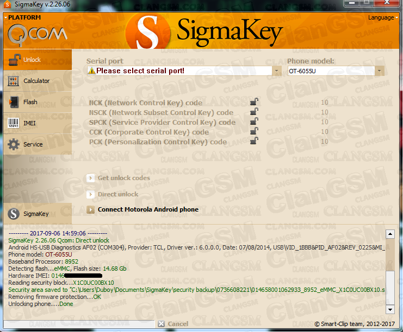Click the Connect Motorola arrow icon

[90, 210]
